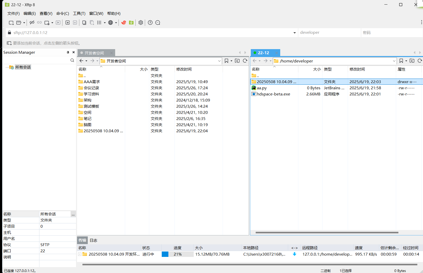Image resolution: width=423 pixels, height=273 pixels.
Task: Expand the remote path /home/developer dropdown
Action: pos(394,61)
